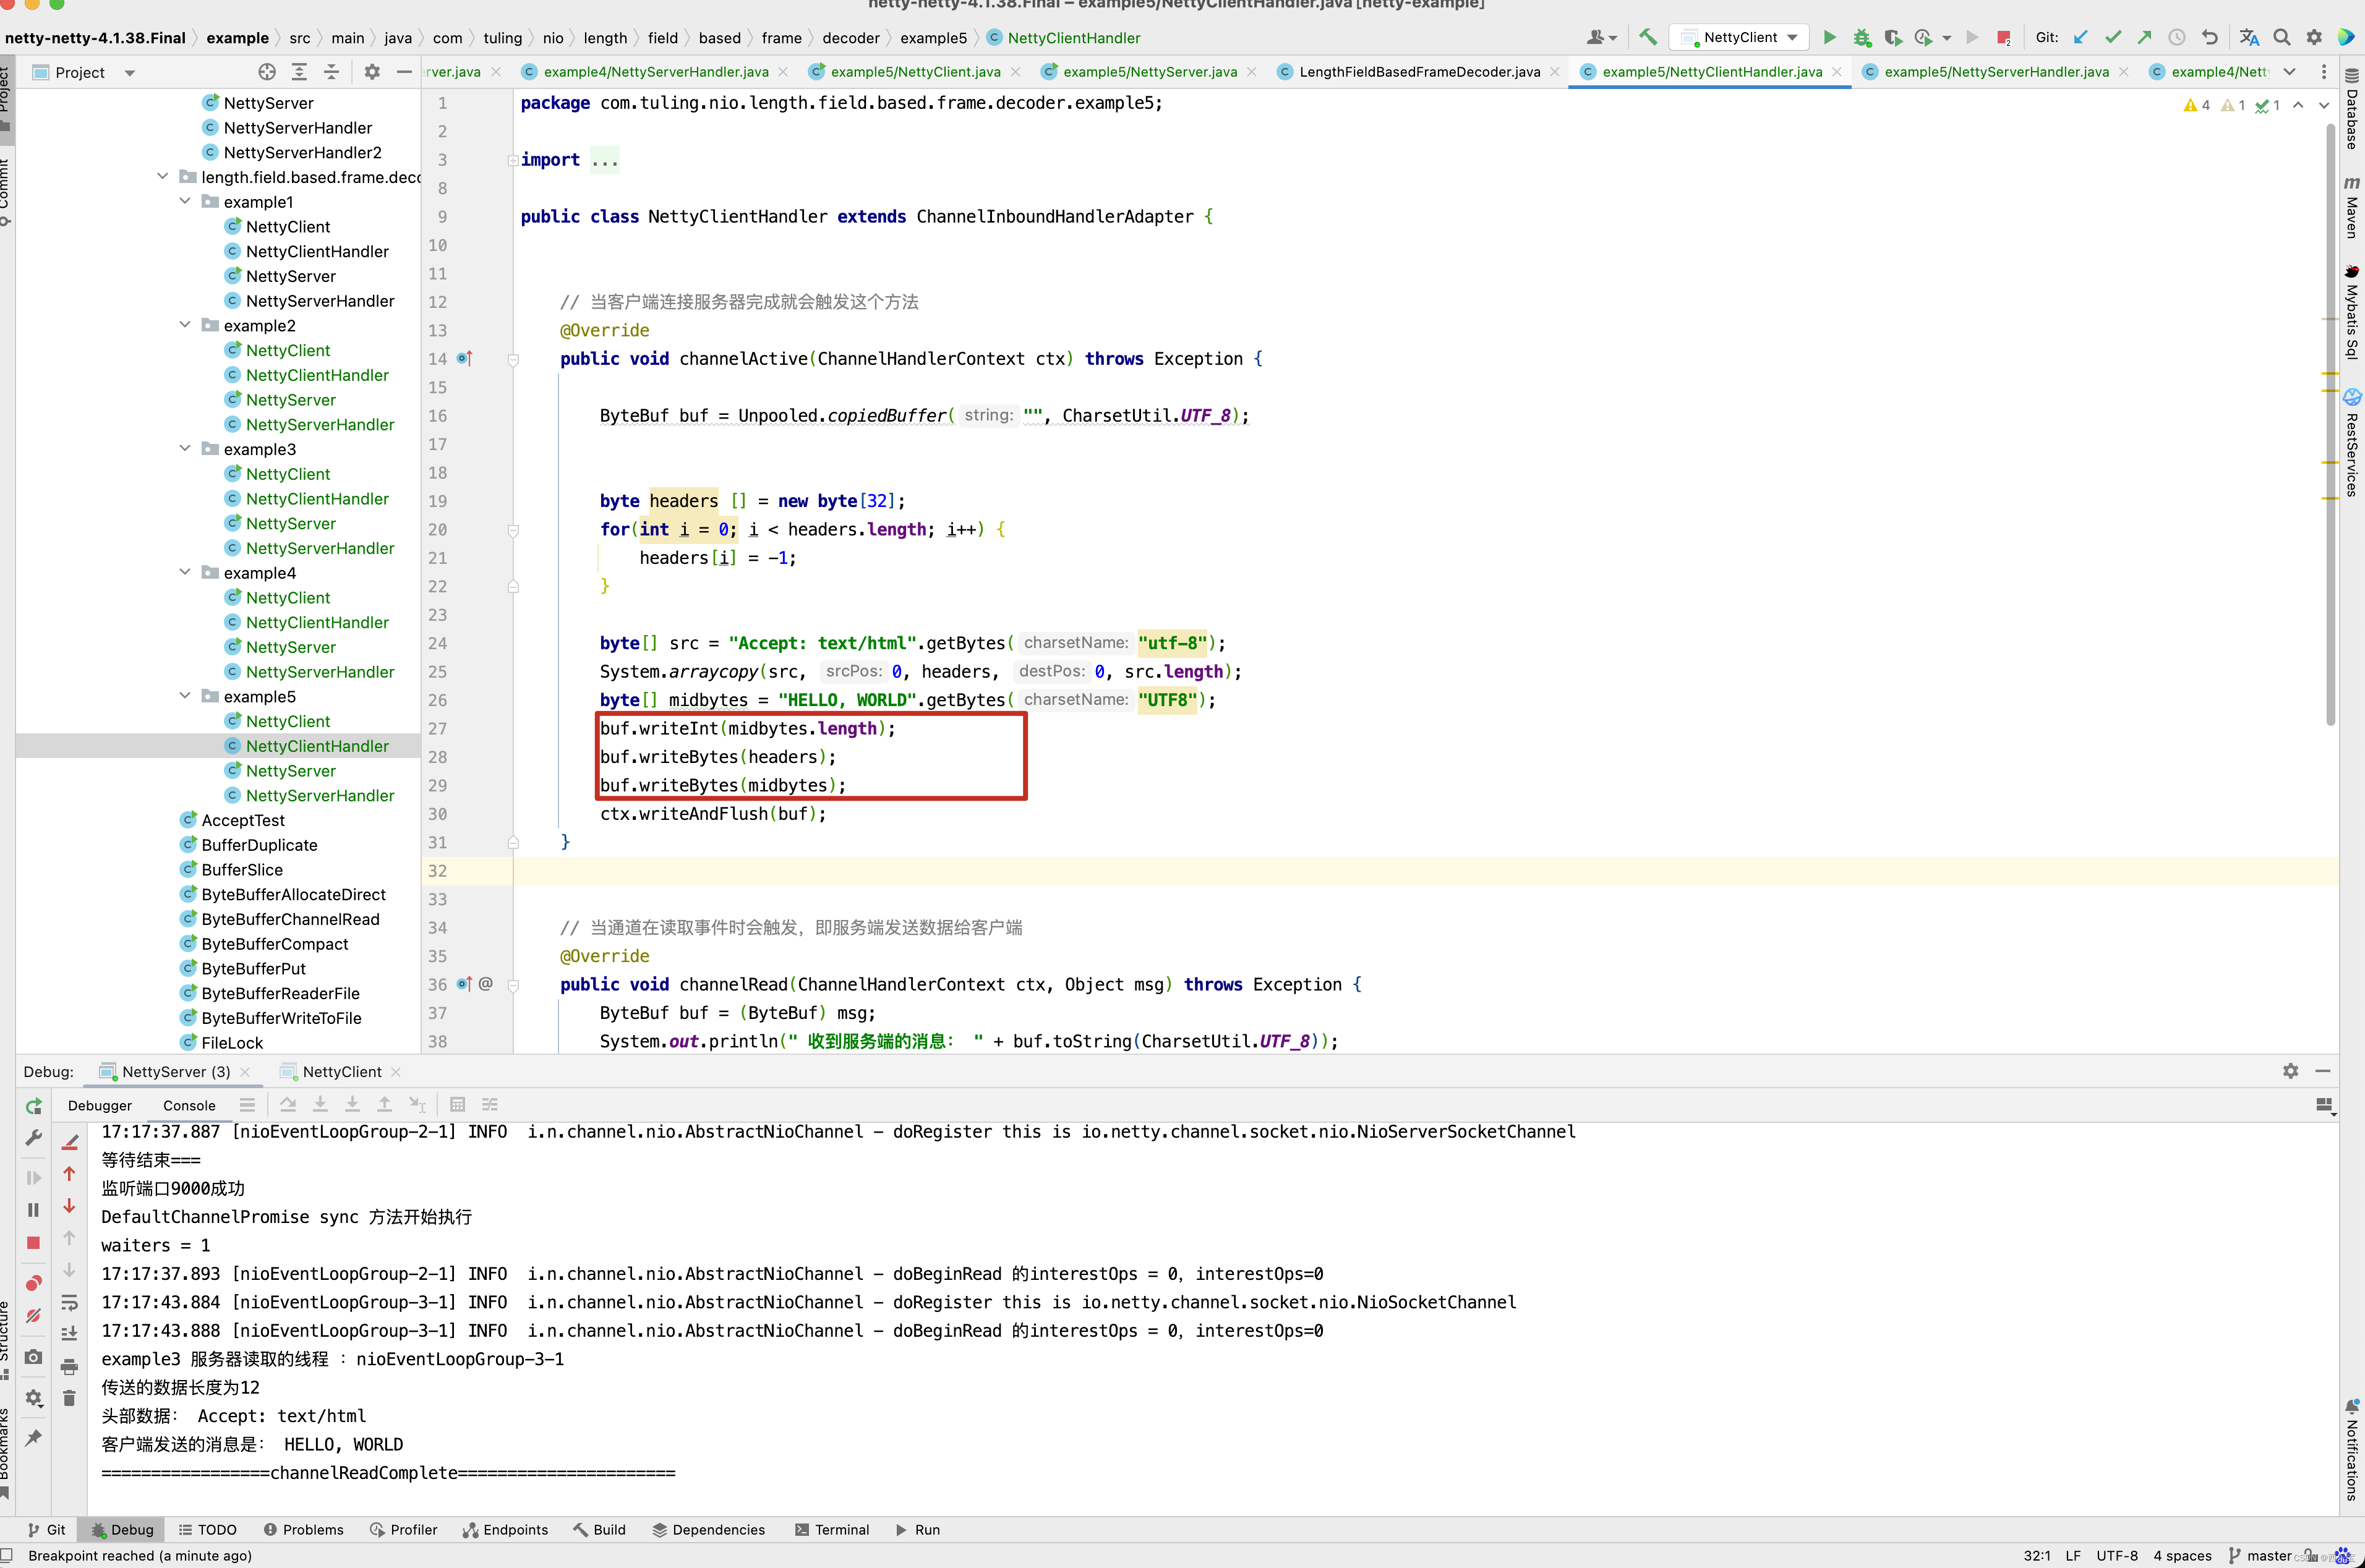Click the Rerun NettyServer debug icon
The height and width of the screenshot is (1568, 2365).
33,1106
